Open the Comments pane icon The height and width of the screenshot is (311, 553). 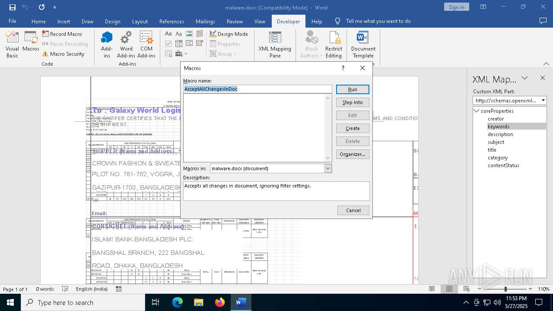pyautogui.click(x=543, y=21)
